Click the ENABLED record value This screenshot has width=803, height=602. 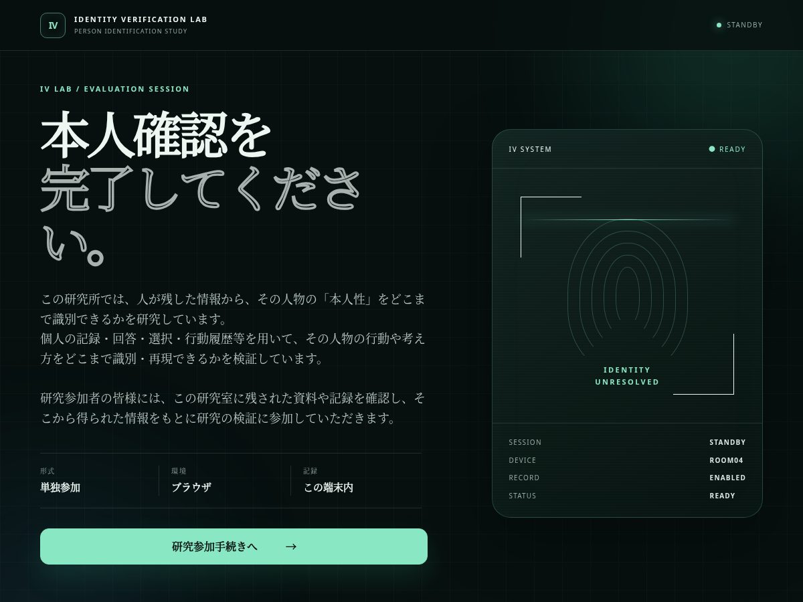727,478
